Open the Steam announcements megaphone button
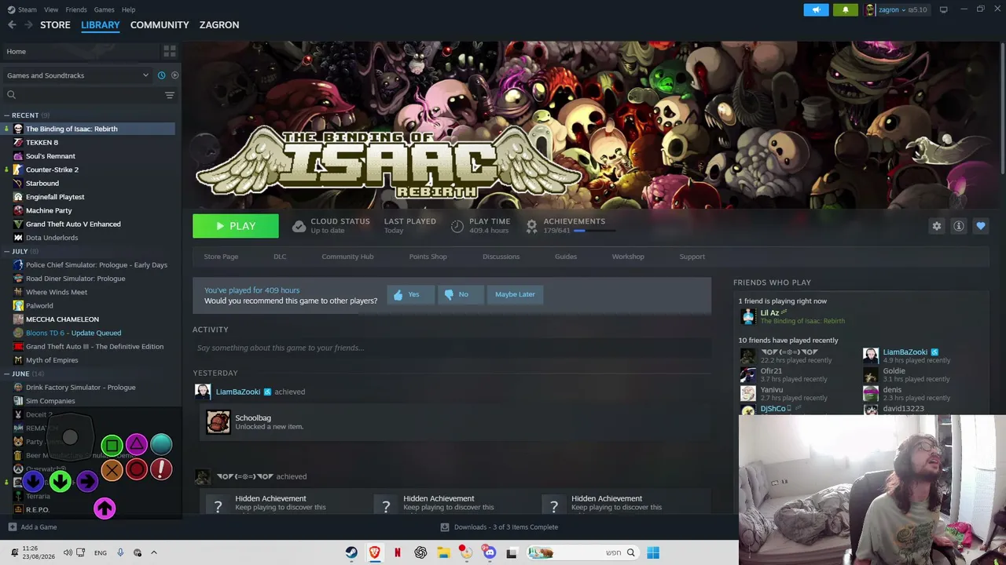Image resolution: width=1006 pixels, height=565 pixels. (x=816, y=9)
